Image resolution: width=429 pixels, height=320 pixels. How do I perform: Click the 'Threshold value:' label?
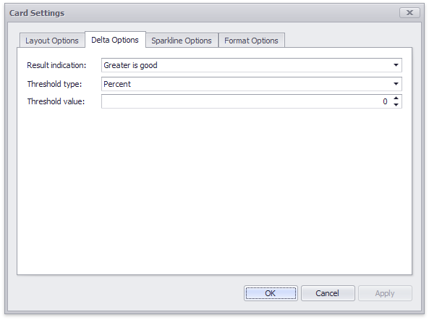coord(56,101)
